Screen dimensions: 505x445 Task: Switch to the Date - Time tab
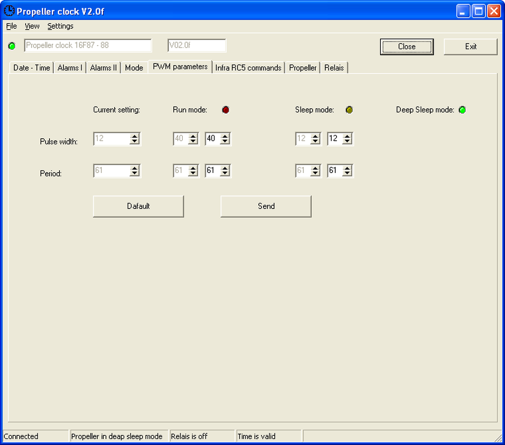pyautogui.click(x=32, y=68)
